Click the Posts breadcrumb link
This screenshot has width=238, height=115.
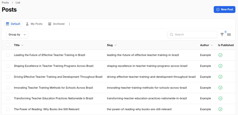point(5,3)
